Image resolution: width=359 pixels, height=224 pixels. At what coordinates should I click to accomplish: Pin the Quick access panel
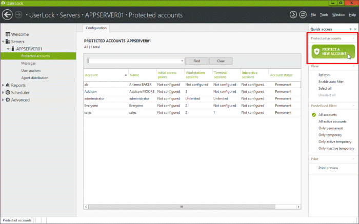(350, 29)
